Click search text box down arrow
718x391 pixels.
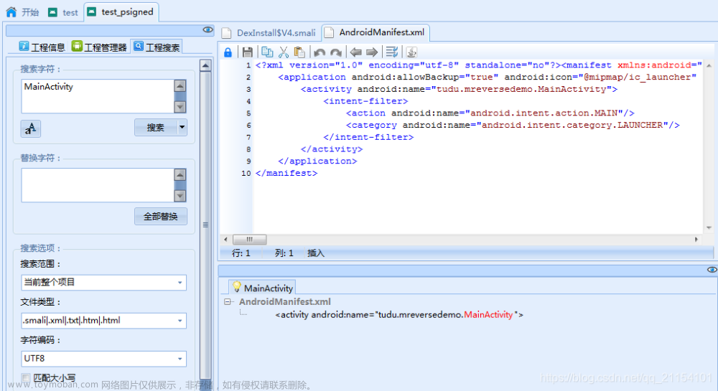click(x=180, y=107)
